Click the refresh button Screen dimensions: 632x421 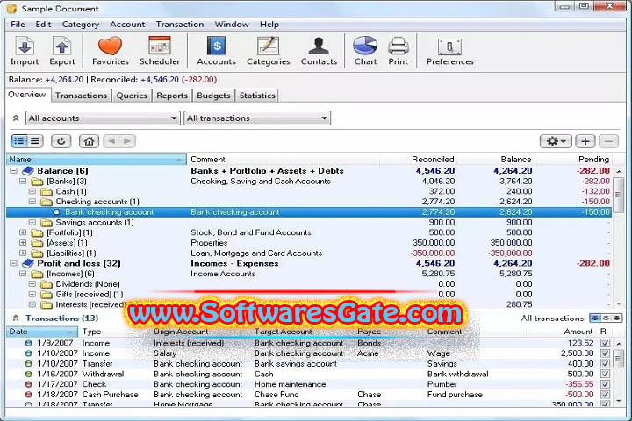point(61,141)
